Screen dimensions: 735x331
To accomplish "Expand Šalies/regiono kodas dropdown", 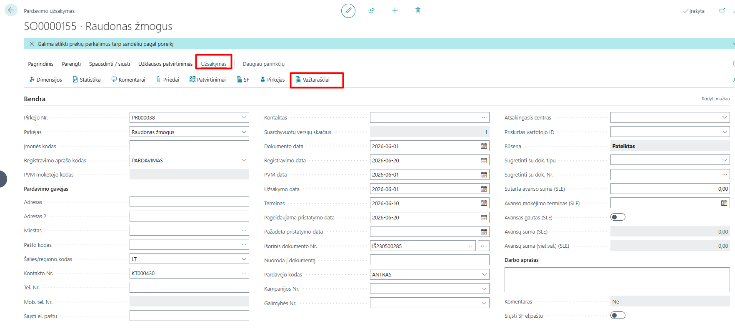I will [244, 259].
